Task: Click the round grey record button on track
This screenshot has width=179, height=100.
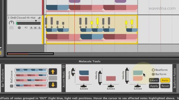Action: coord(19,28)
